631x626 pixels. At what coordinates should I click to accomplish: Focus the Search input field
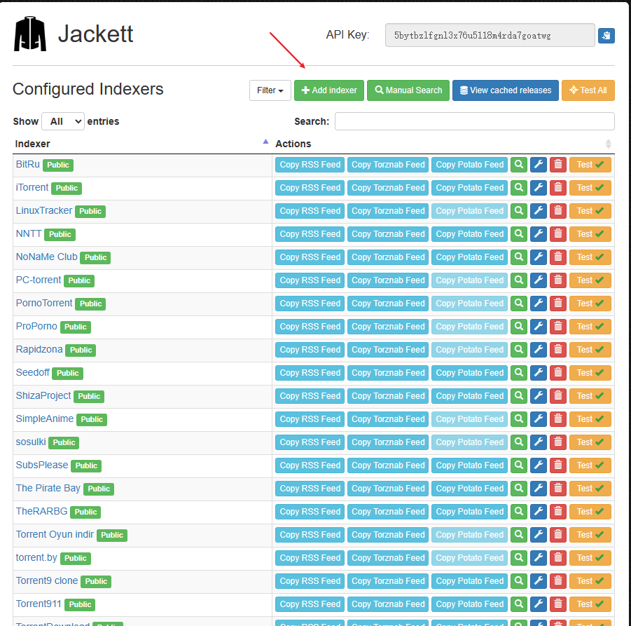point(474,121)
